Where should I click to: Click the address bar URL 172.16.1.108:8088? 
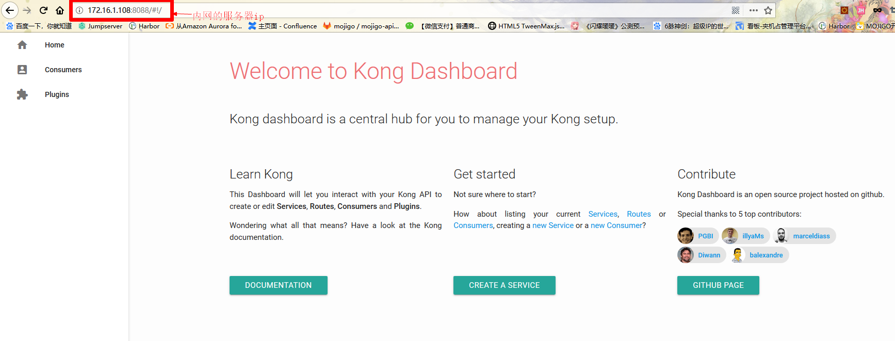click(x=124, y=10)
